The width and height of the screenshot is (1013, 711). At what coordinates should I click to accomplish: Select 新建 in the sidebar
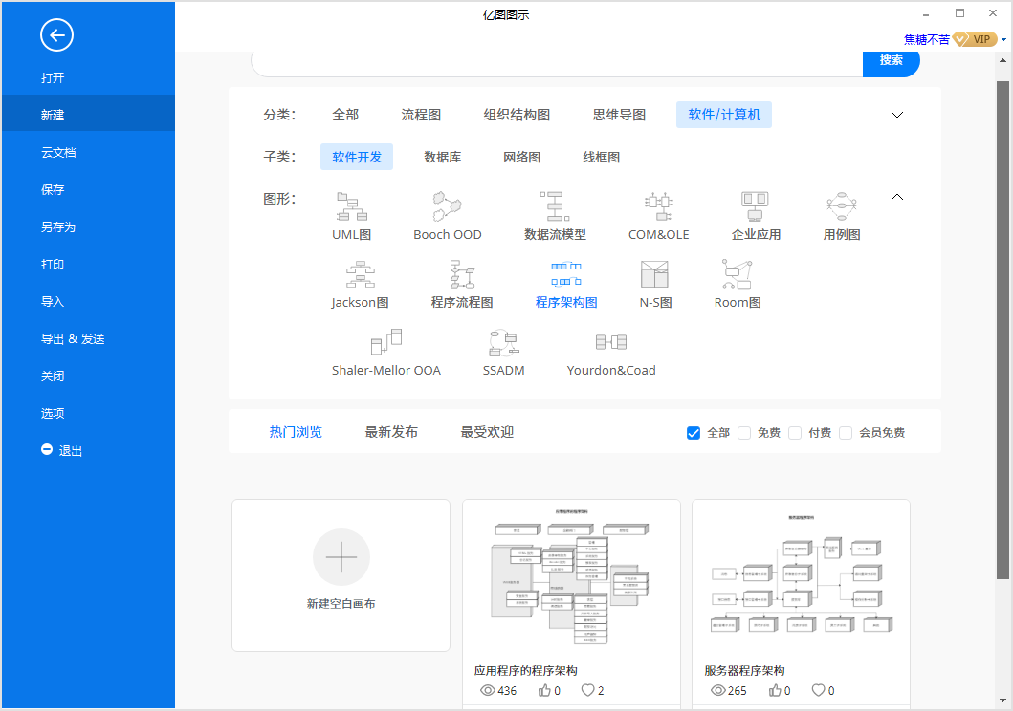(88, 115)
